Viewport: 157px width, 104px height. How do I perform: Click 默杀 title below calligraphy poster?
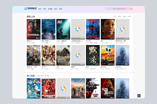[x=87, y=67]
